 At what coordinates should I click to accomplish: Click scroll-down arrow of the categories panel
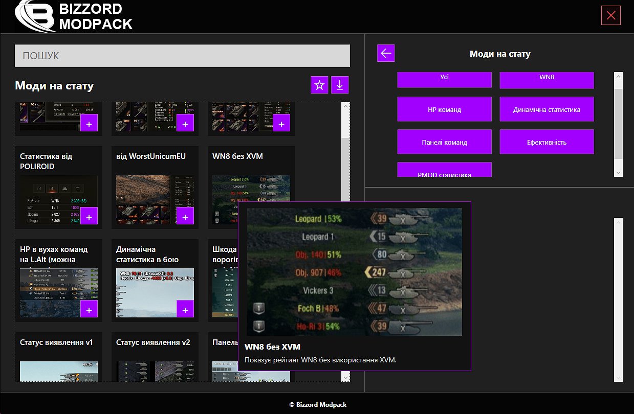(619, 172)
